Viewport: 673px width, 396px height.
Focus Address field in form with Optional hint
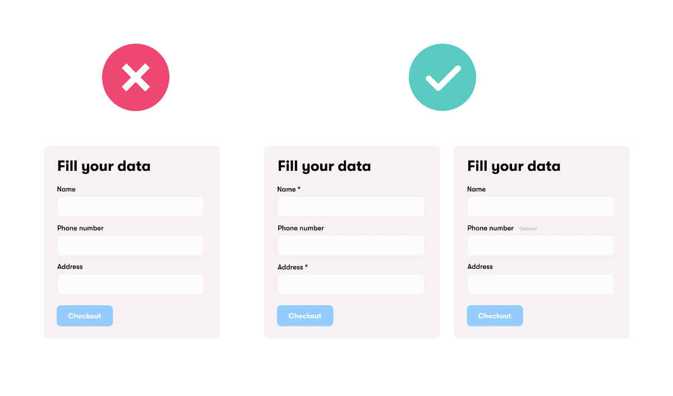tap(541, 285)
